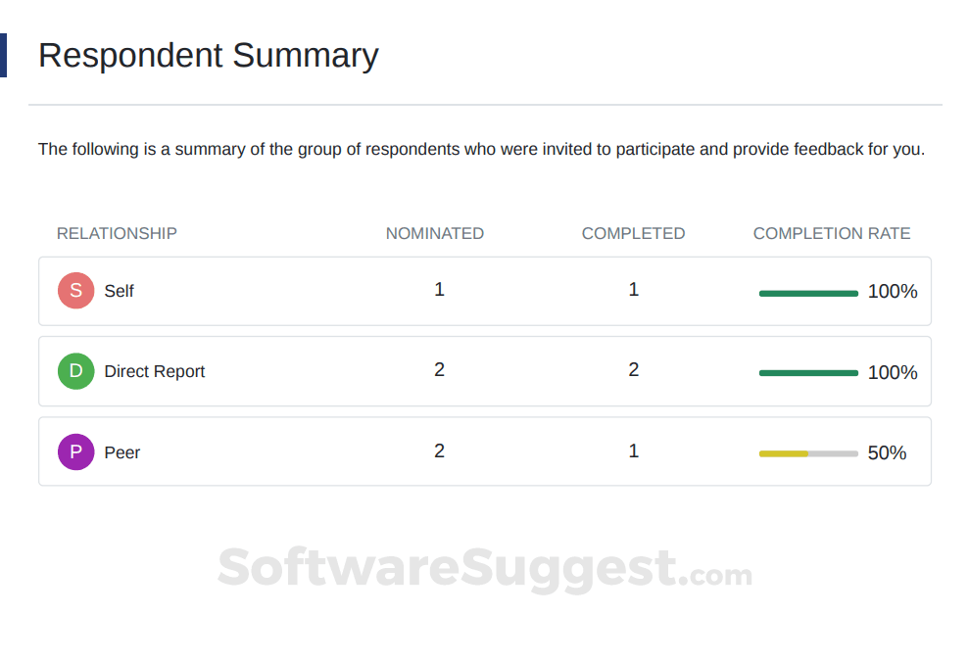This screenshot has height=663, width=969.
Task: Click the red Self avatar icon
Action: coord(75,291)
